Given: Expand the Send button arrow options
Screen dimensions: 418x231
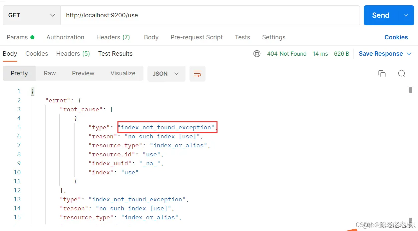Looking at the screenshot, I should (406, 15).
